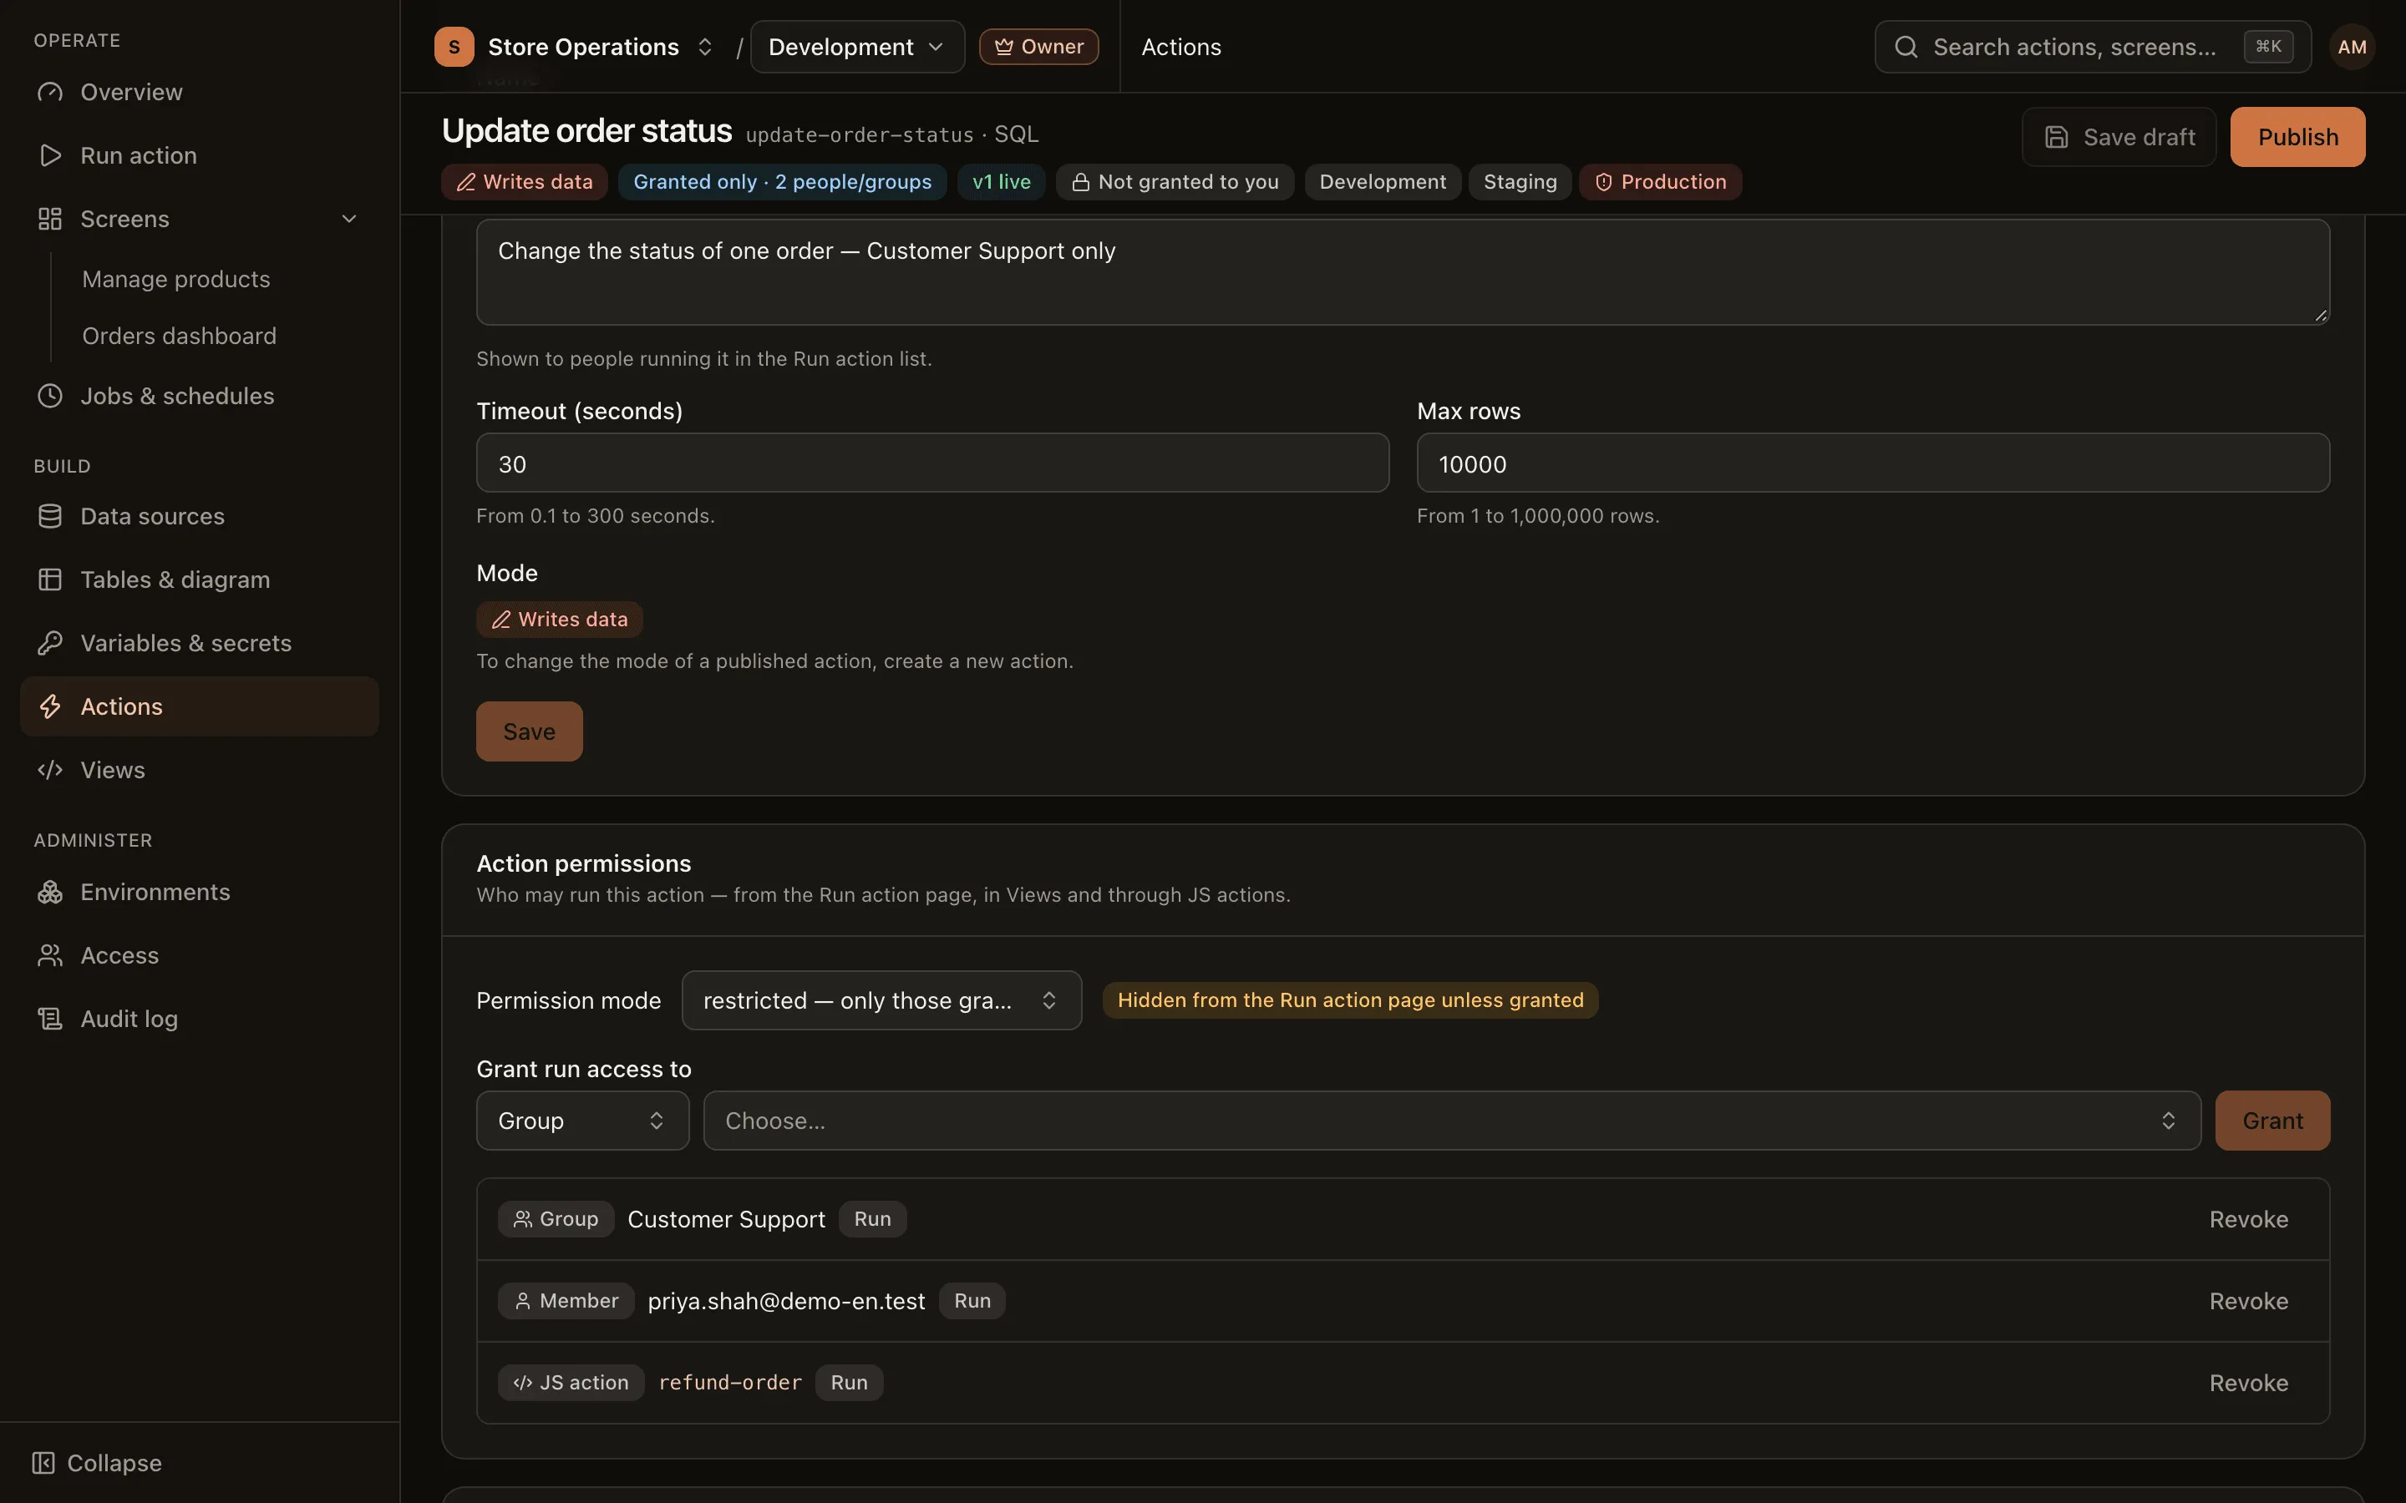Click the Audit log scroll icon
Viewport: 2406px width, 1503px height.
coord(50,1019)
